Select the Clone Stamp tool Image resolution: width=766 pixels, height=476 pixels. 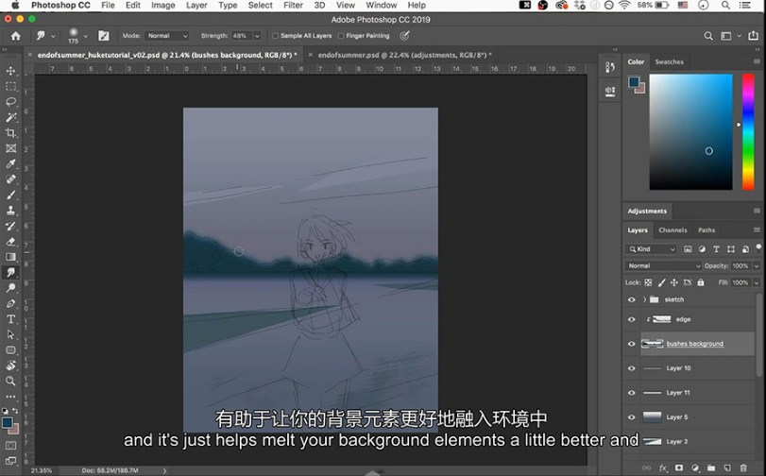coord(10,211)
